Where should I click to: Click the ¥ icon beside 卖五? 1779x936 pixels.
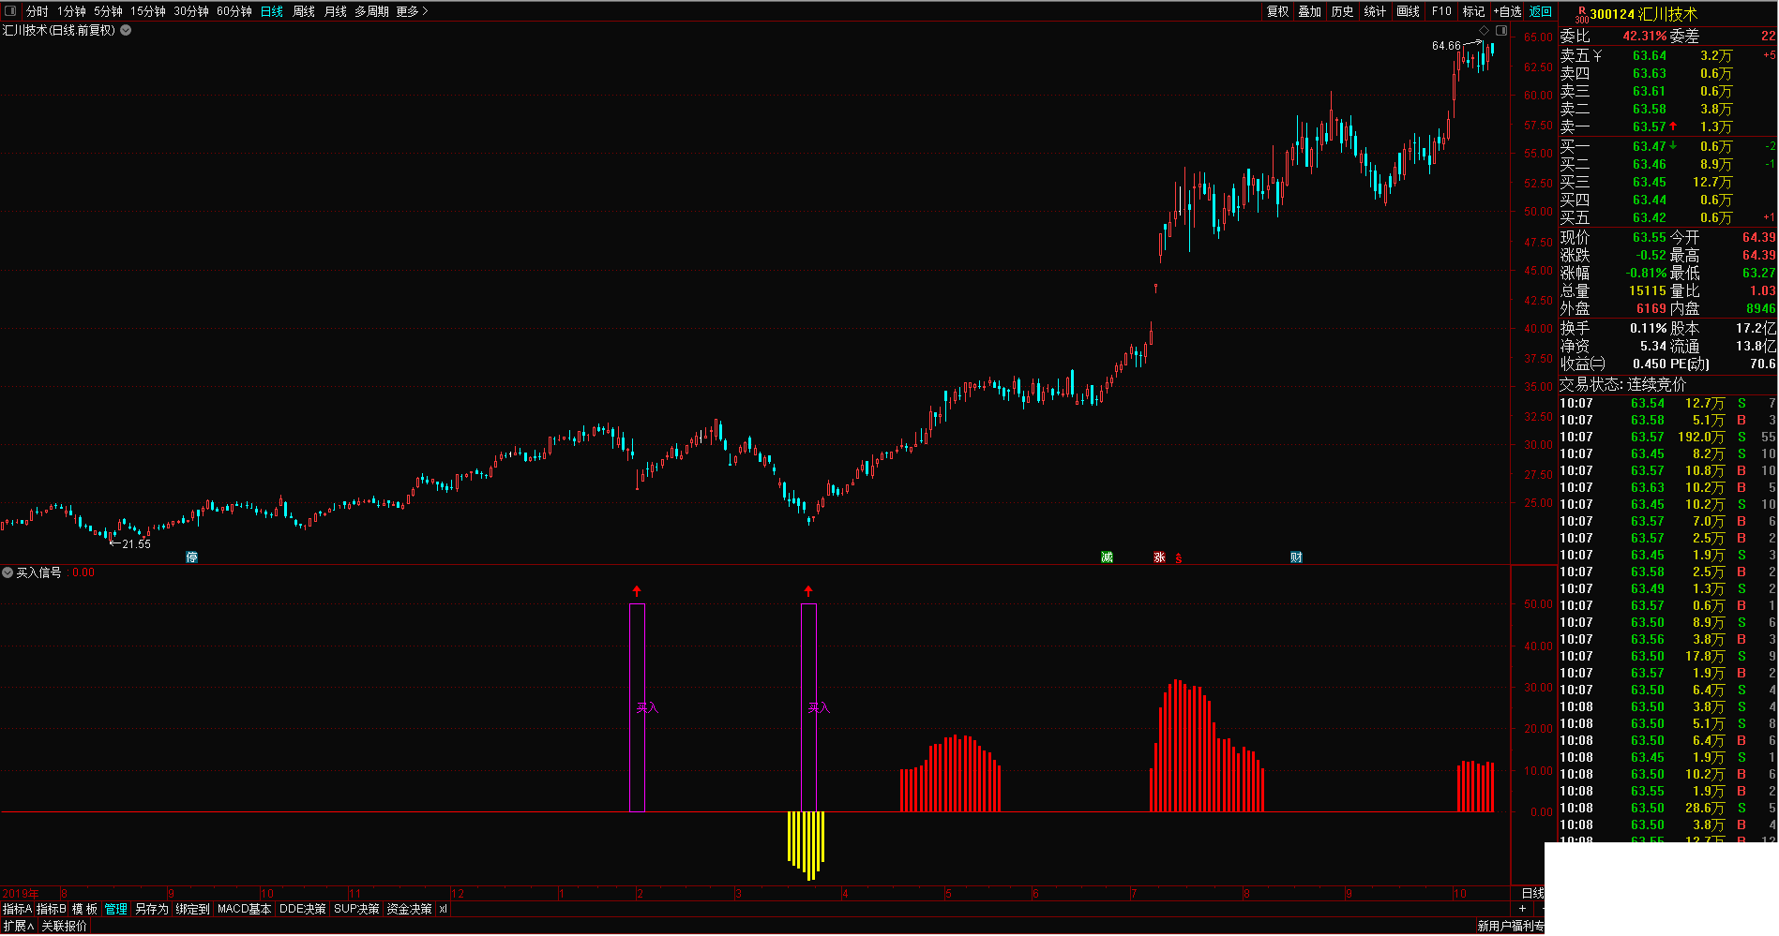pos(1597,56)
